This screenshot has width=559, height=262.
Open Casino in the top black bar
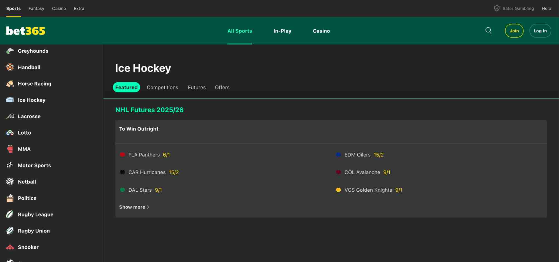[59, 8]
